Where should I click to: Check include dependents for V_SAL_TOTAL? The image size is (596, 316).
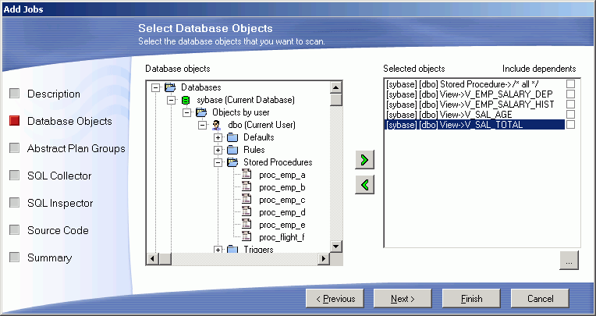tap(570, 125)
